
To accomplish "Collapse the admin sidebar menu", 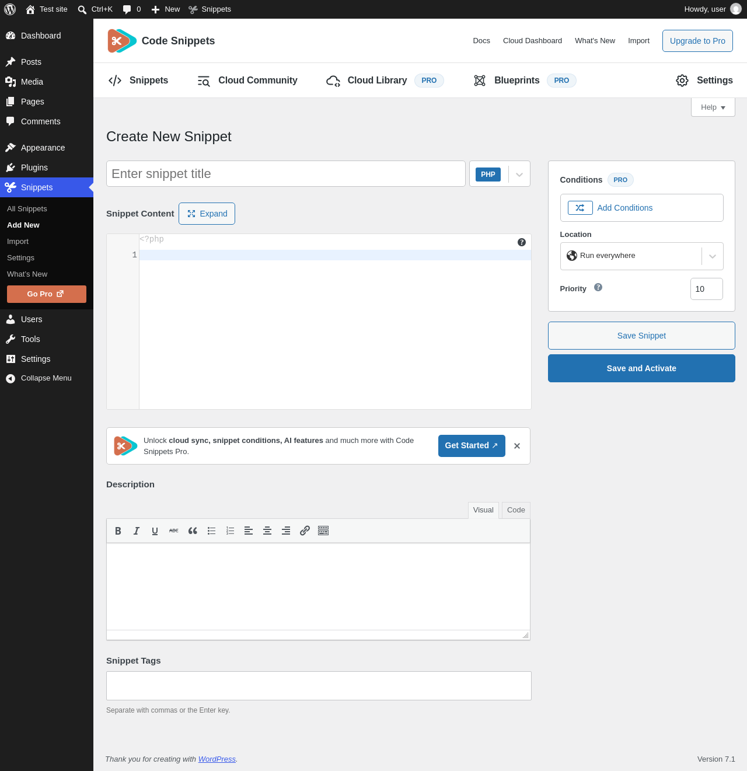I will point(47,378).
